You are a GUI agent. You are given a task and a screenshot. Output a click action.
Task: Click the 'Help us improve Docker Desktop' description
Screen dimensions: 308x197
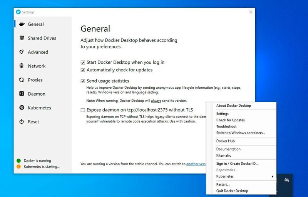(164, 90)
